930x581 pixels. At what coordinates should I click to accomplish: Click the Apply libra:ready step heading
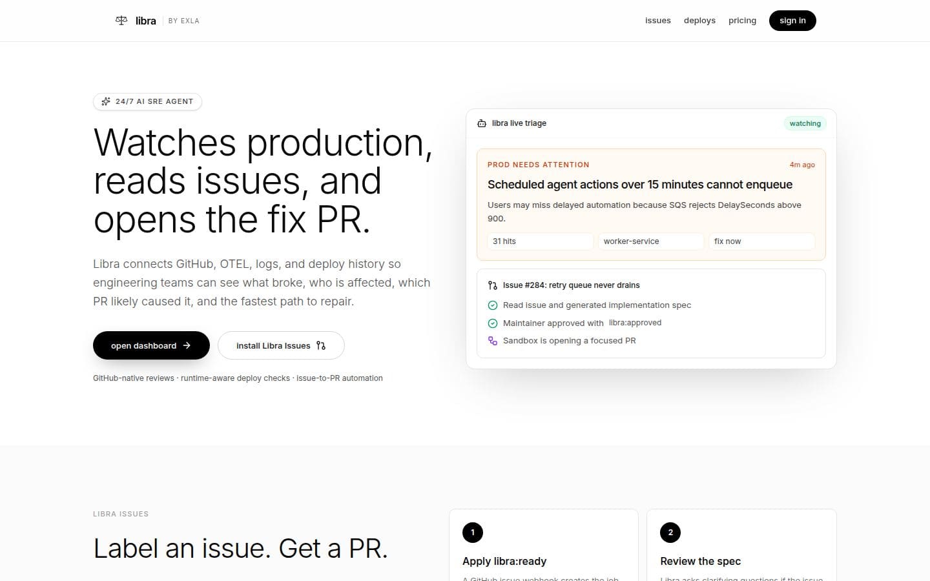pyautogui.click(x=504, y=562)
